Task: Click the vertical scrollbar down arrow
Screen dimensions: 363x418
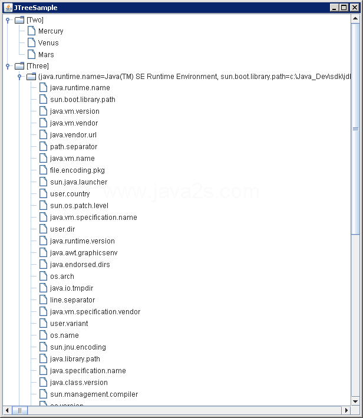Action: tap(355, 401)
